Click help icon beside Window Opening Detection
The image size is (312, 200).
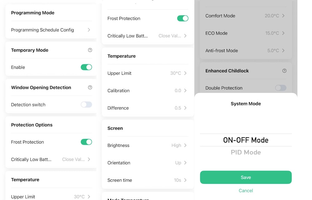(x=90, y=88)
